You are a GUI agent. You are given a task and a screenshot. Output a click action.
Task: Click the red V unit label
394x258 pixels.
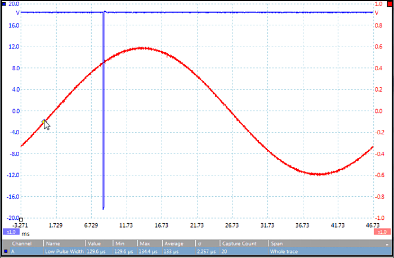[x=377, y=12]
